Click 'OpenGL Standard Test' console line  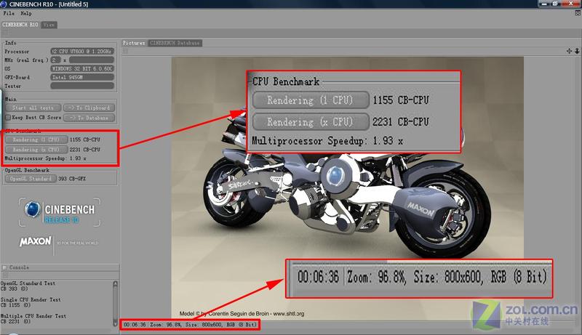coord(28,283)
